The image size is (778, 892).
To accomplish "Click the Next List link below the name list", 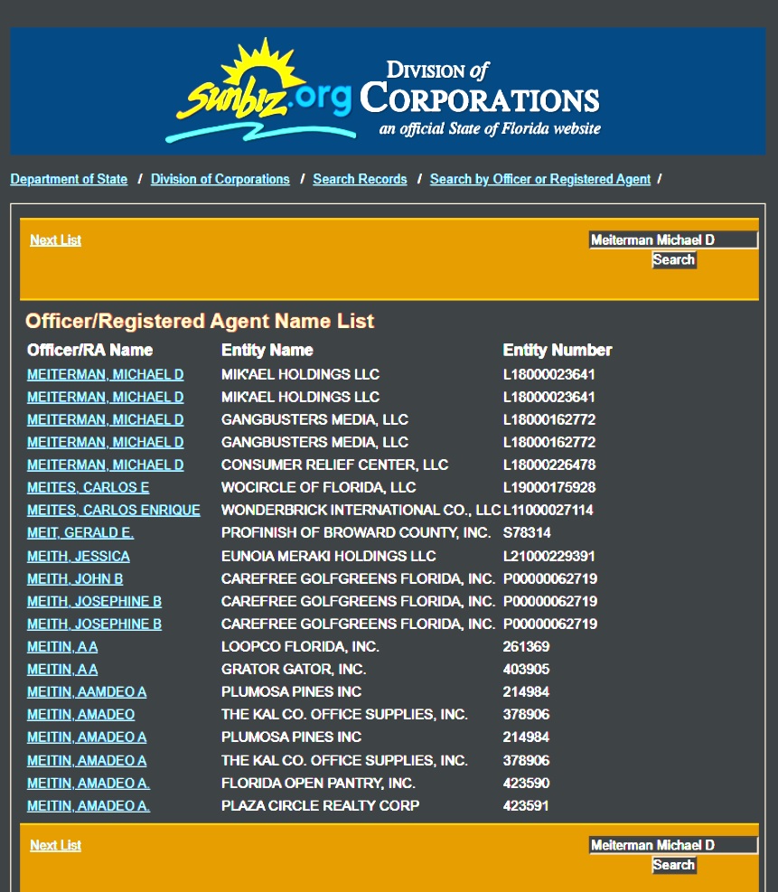I will 56,845.
